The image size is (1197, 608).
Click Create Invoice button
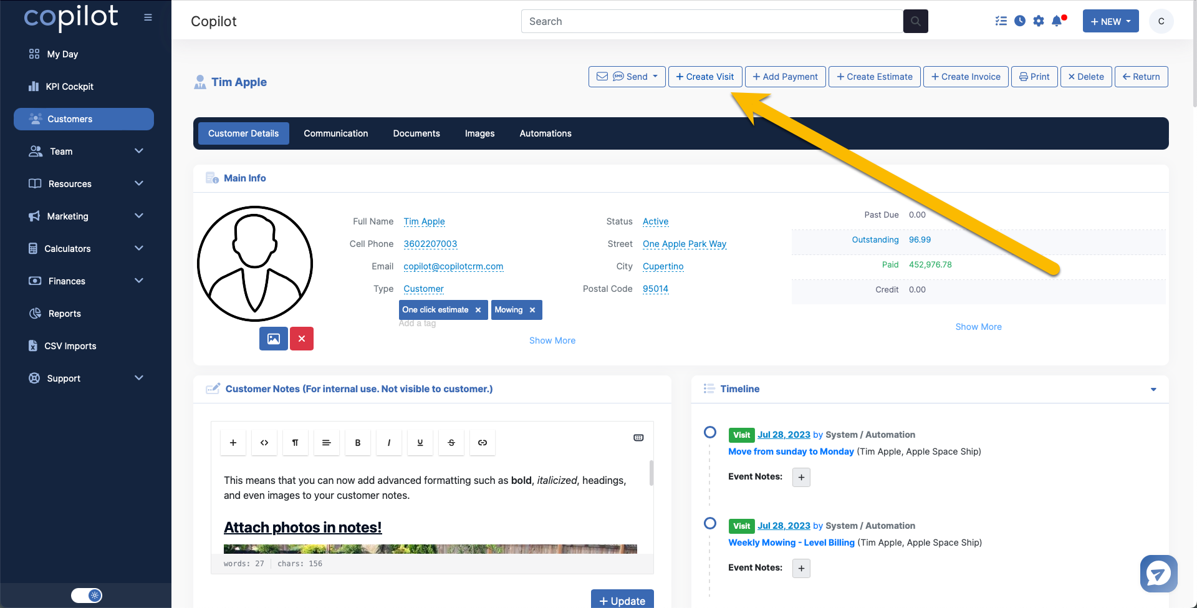tap(966, 77)
